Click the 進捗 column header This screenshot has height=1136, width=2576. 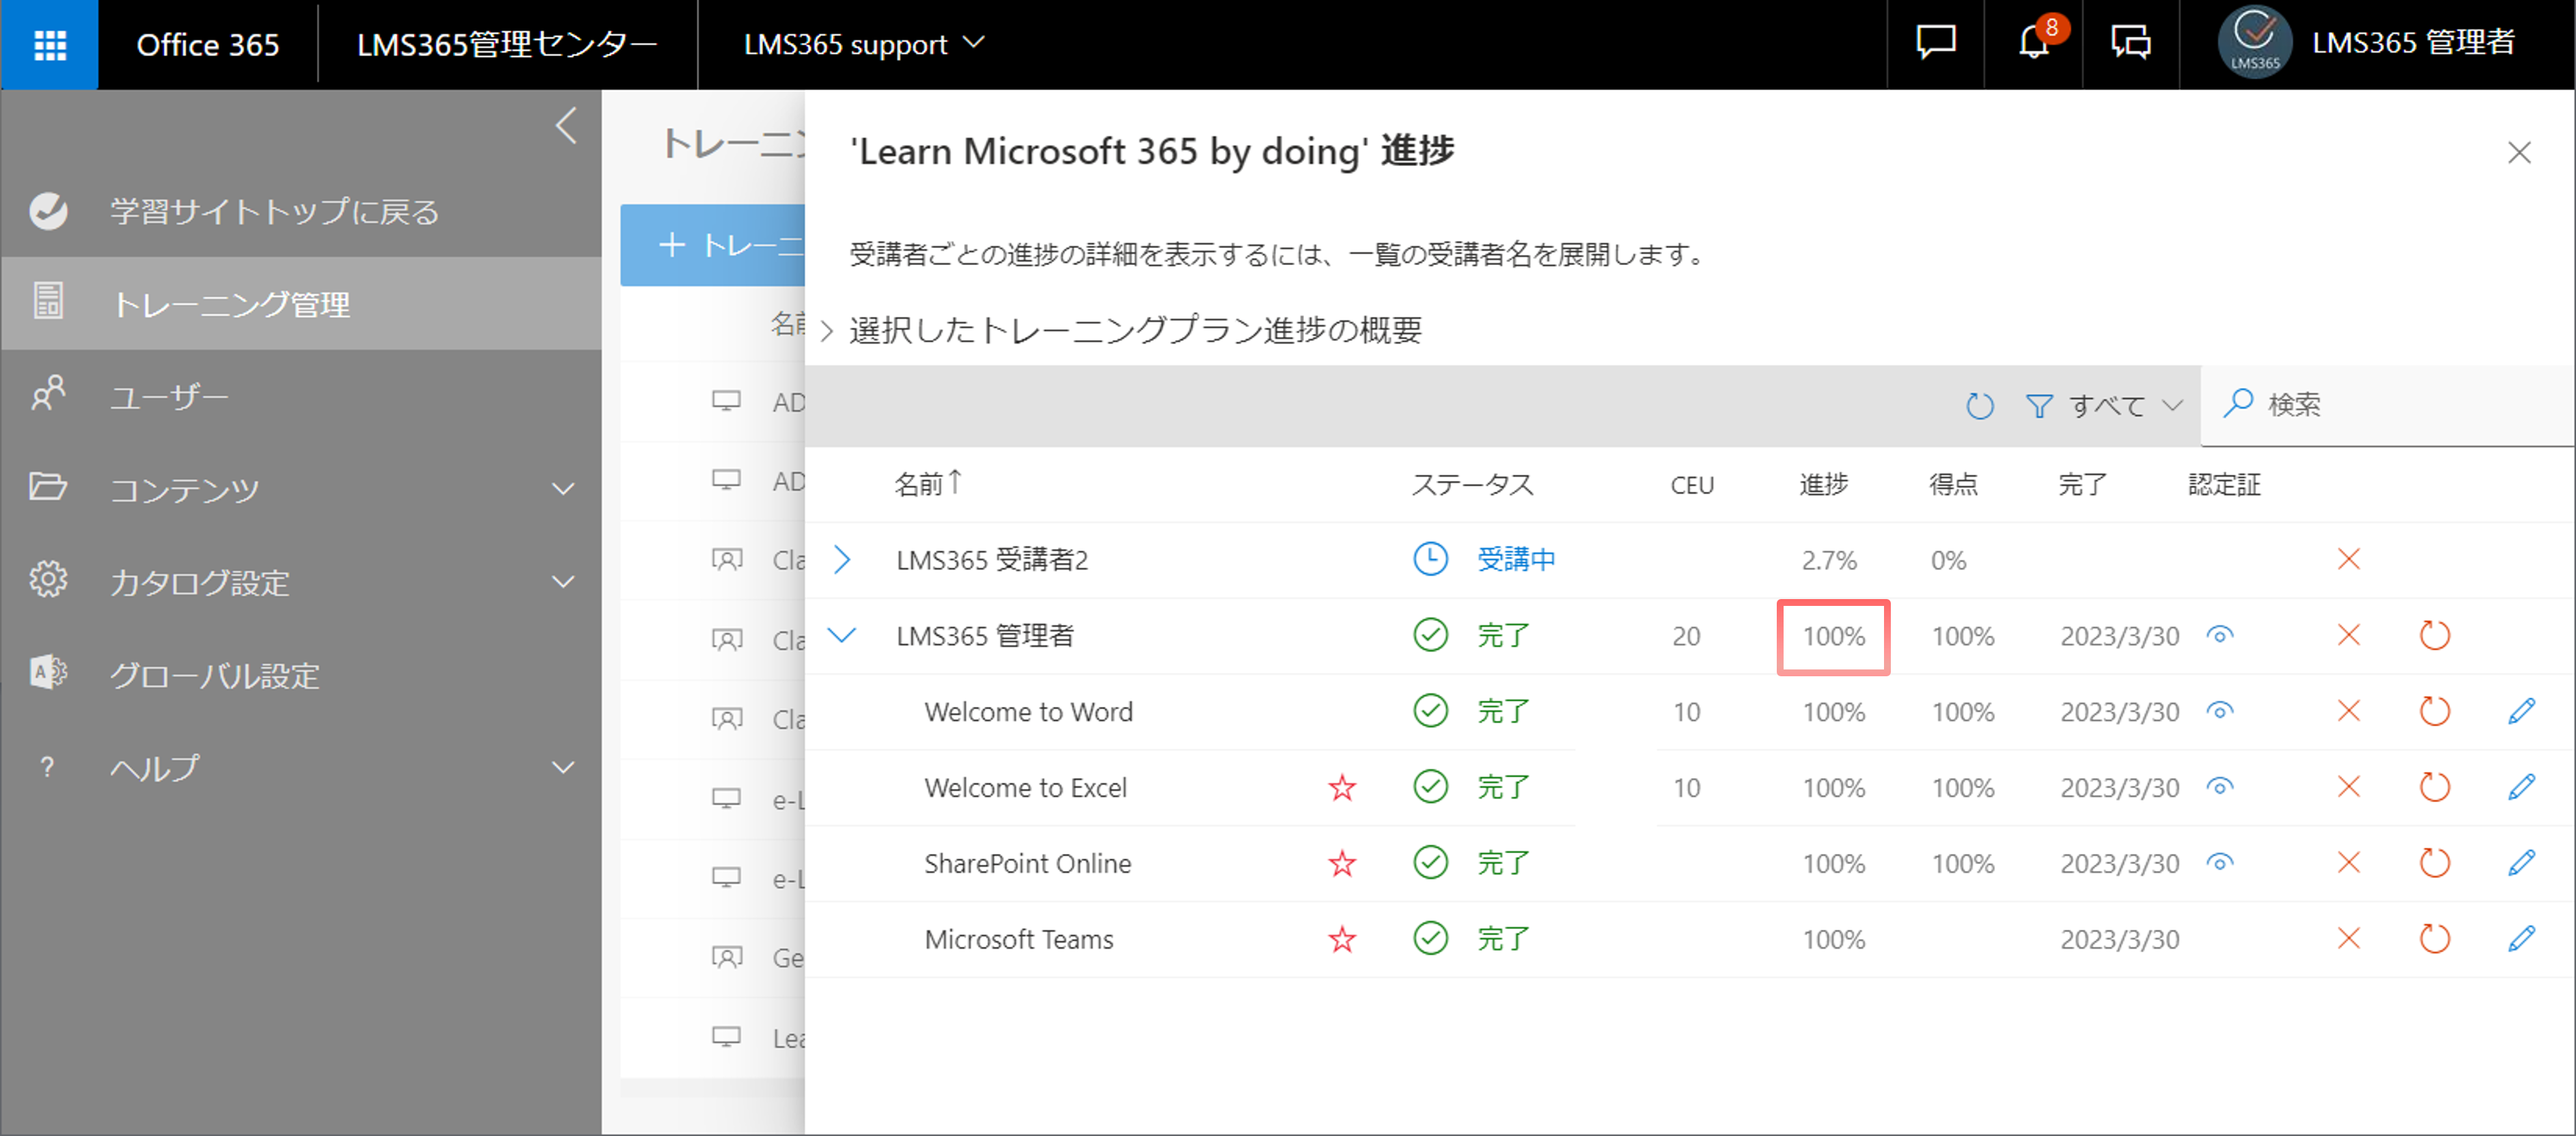tap(1824, 484)
